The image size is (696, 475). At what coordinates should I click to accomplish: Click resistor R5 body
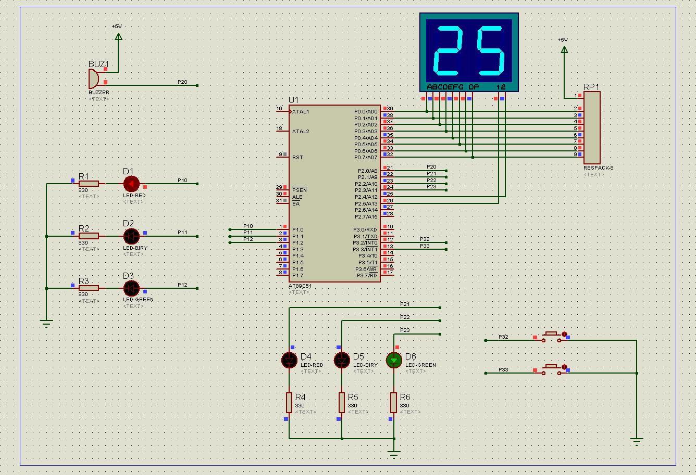pyautogui.click(x=342, y=403)
